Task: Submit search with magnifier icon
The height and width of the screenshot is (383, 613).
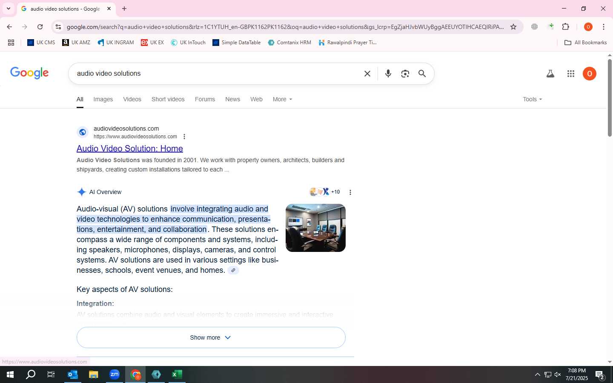Action: [422, 74]
